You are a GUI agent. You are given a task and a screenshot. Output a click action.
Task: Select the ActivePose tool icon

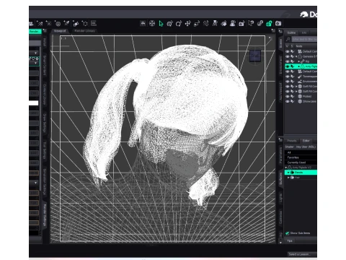point(206,23)
